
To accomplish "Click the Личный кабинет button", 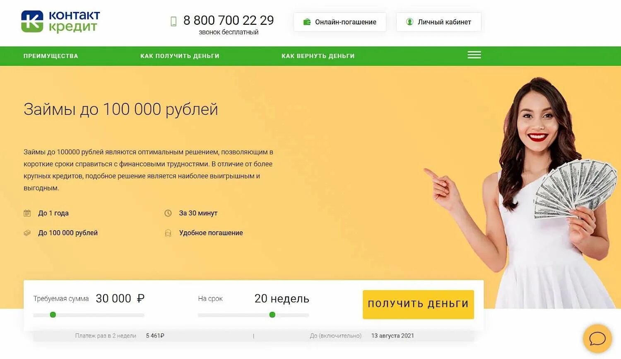I will click(x=438, y=22).
